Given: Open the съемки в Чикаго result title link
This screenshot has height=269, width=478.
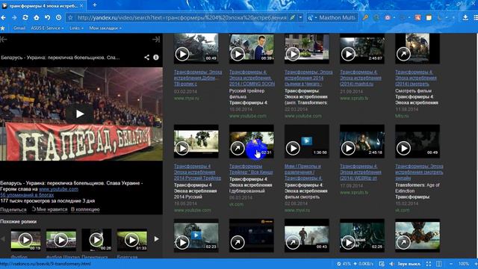Looking at the screenshot, I should [x=308, y=78].
